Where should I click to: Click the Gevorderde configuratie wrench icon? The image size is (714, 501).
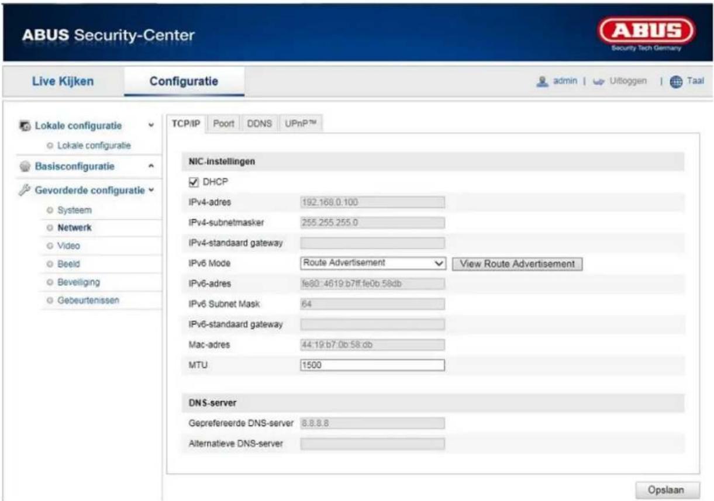point(24,190)
